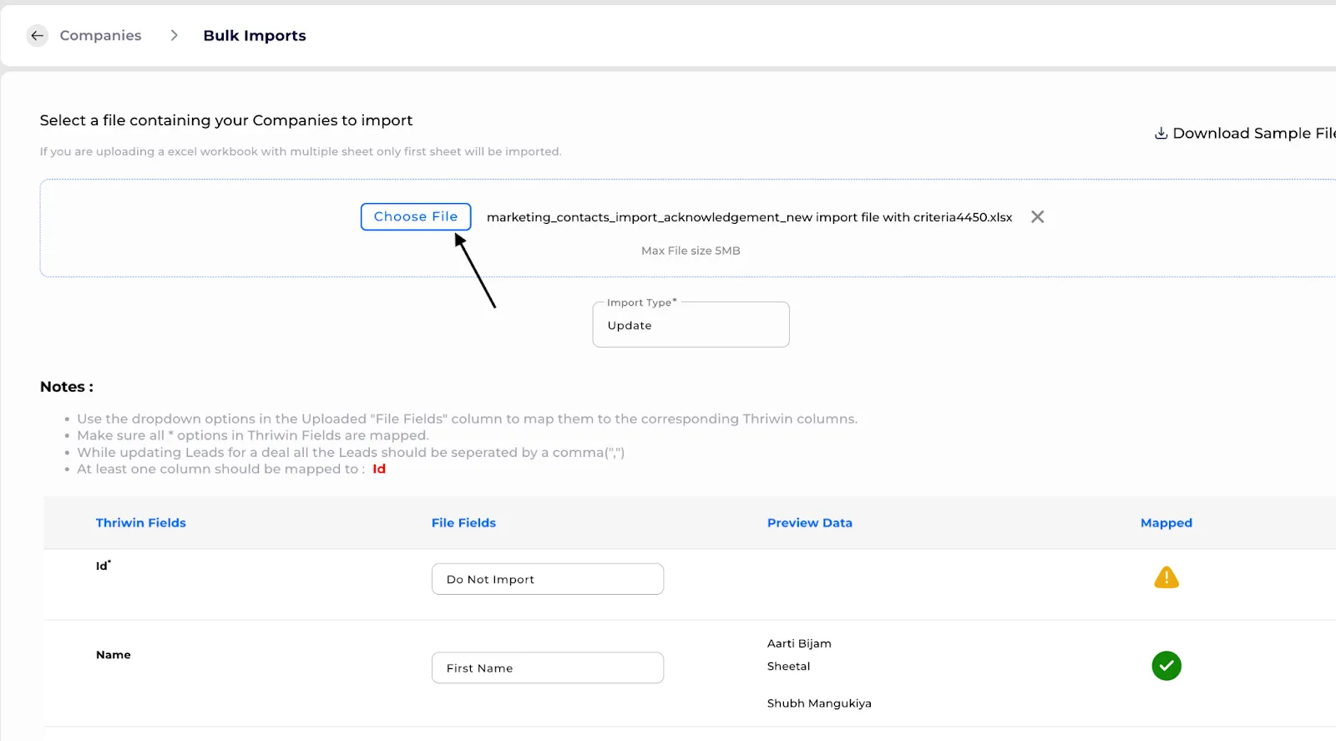Click the Thriwin Fields column header

click(141, 523)
